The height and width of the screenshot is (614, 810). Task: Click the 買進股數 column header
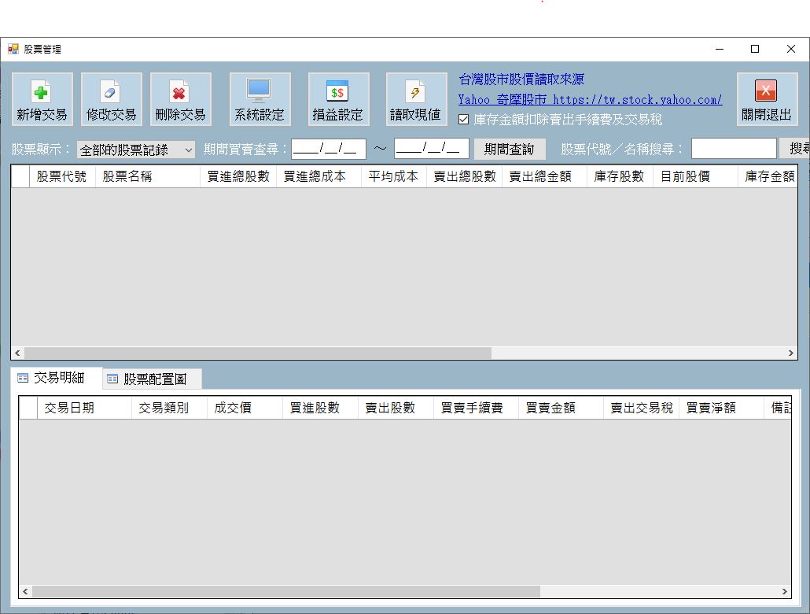pyautogui.click(x=320, y=408)
